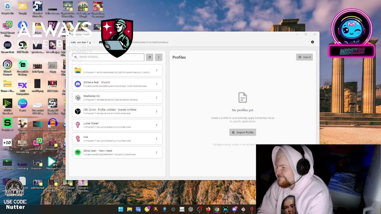Open File Explorer from the taskbar
The height and width of the screenshot is (214, 381).
(x=129, y=210)
